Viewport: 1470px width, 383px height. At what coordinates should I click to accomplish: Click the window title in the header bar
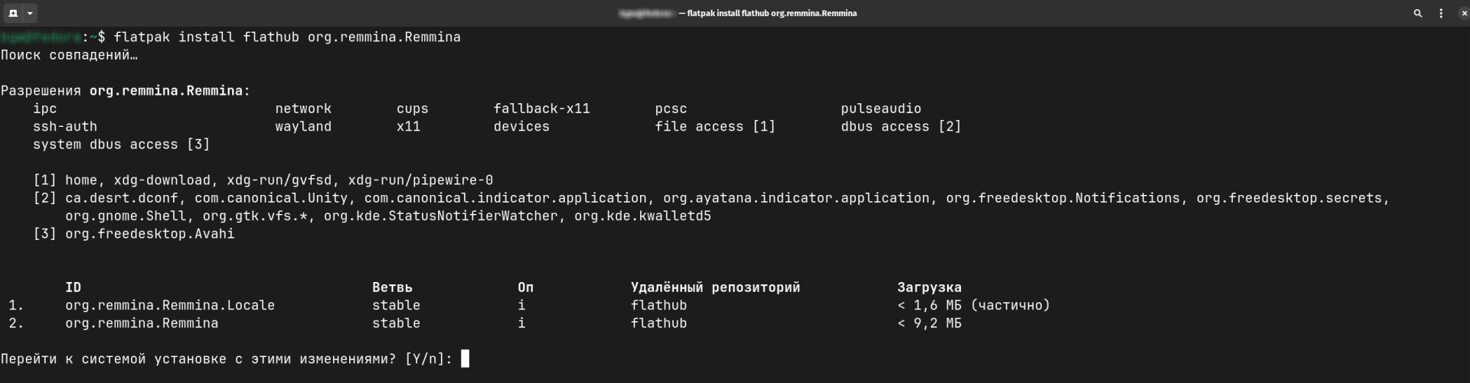(738, 13)
